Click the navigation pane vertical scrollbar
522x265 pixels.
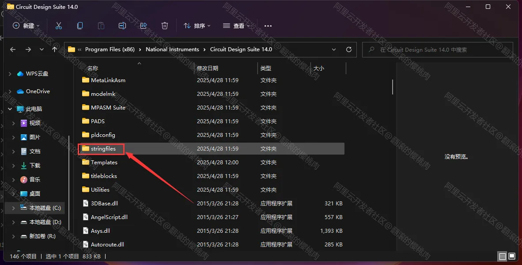(x=69, y=182)
